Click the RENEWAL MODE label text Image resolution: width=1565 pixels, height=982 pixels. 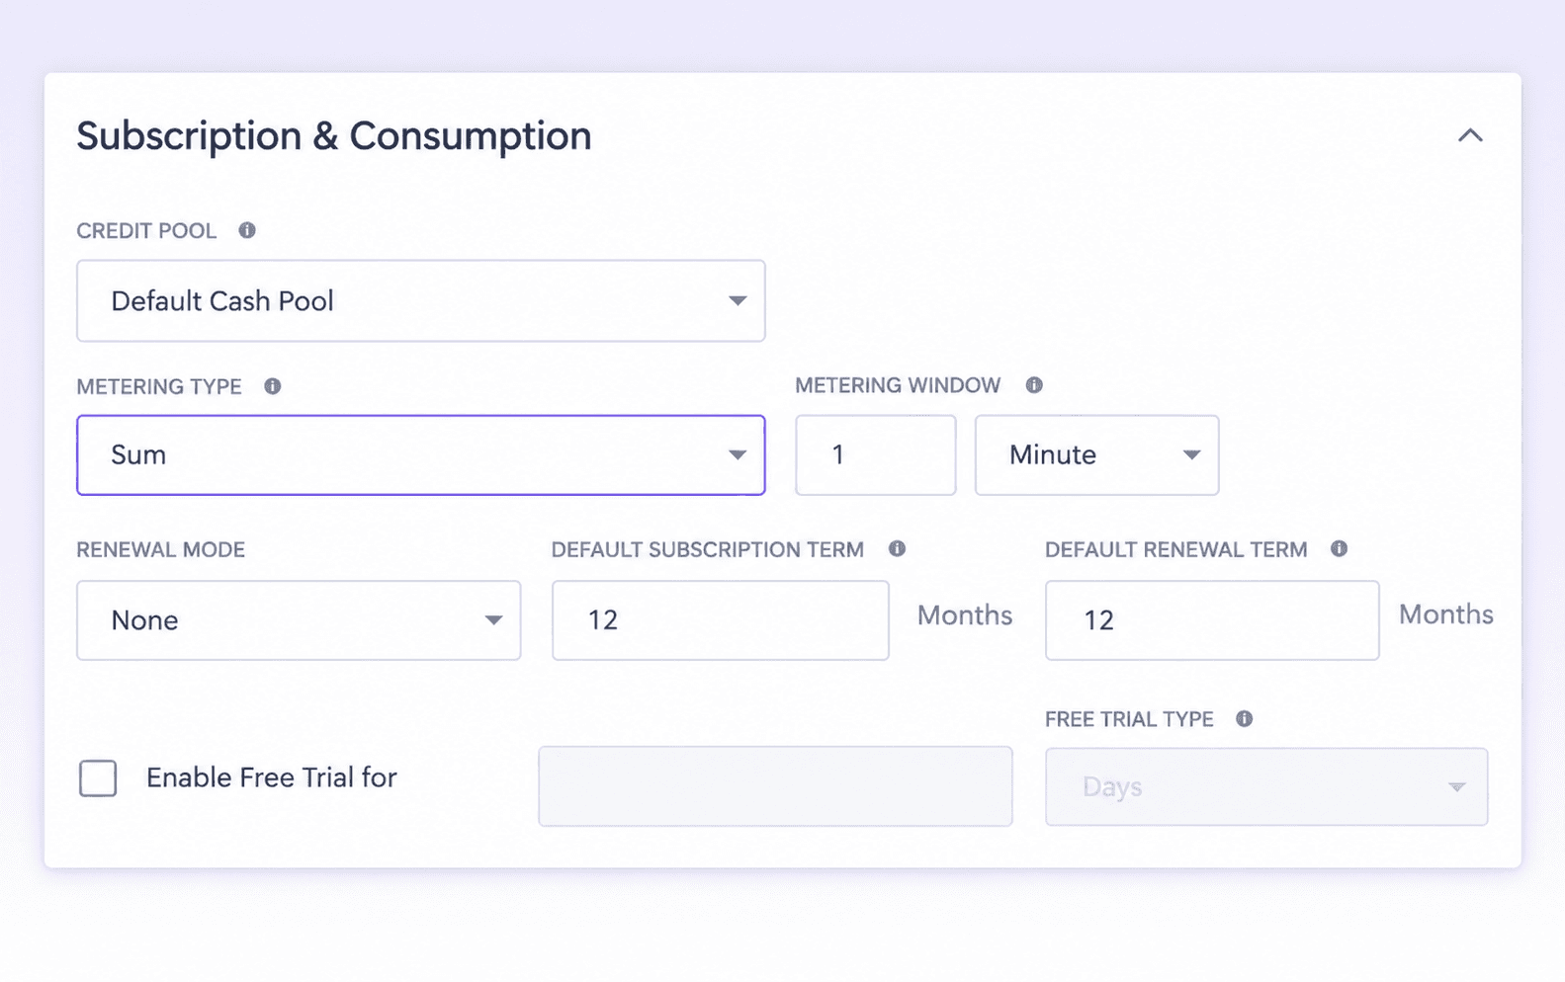click(x=161, y=550)
